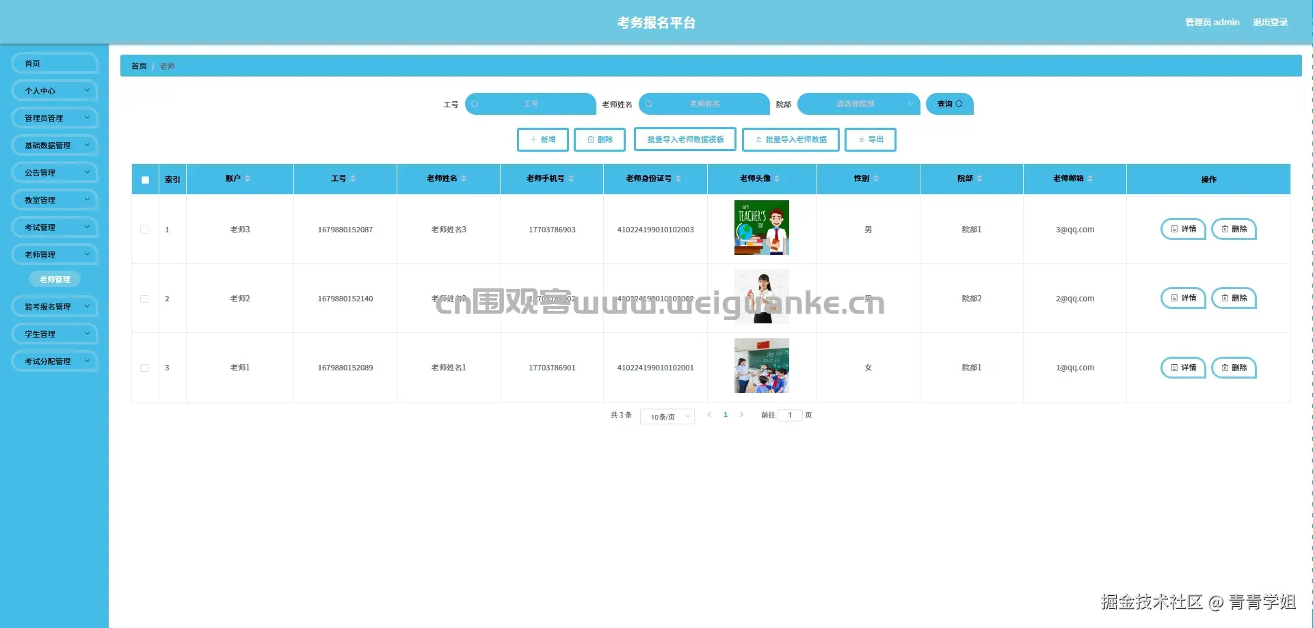Expand the 教室管理 sidebar menu
Screen dimensions: 1313x628
[55, 200]
